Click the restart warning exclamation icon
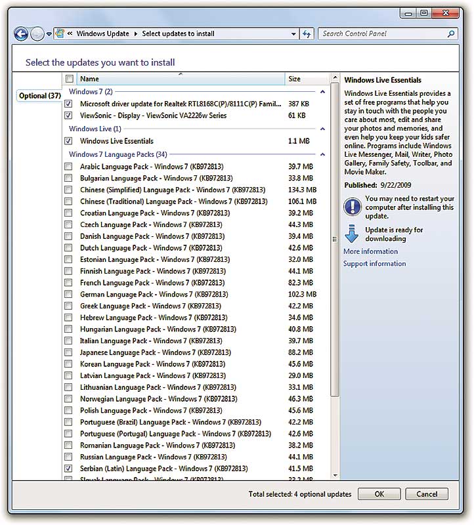Viewport: 474px width, 525px height. pos(353,206)
